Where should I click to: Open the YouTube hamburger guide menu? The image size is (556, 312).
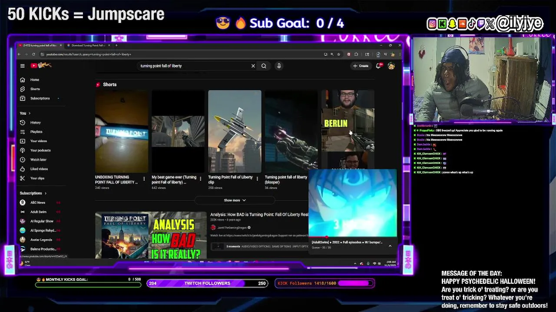pos(23,66)
